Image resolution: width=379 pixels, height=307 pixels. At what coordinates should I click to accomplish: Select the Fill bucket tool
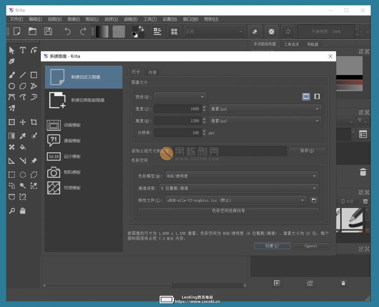pyautogui.click(x=23, y=147)
